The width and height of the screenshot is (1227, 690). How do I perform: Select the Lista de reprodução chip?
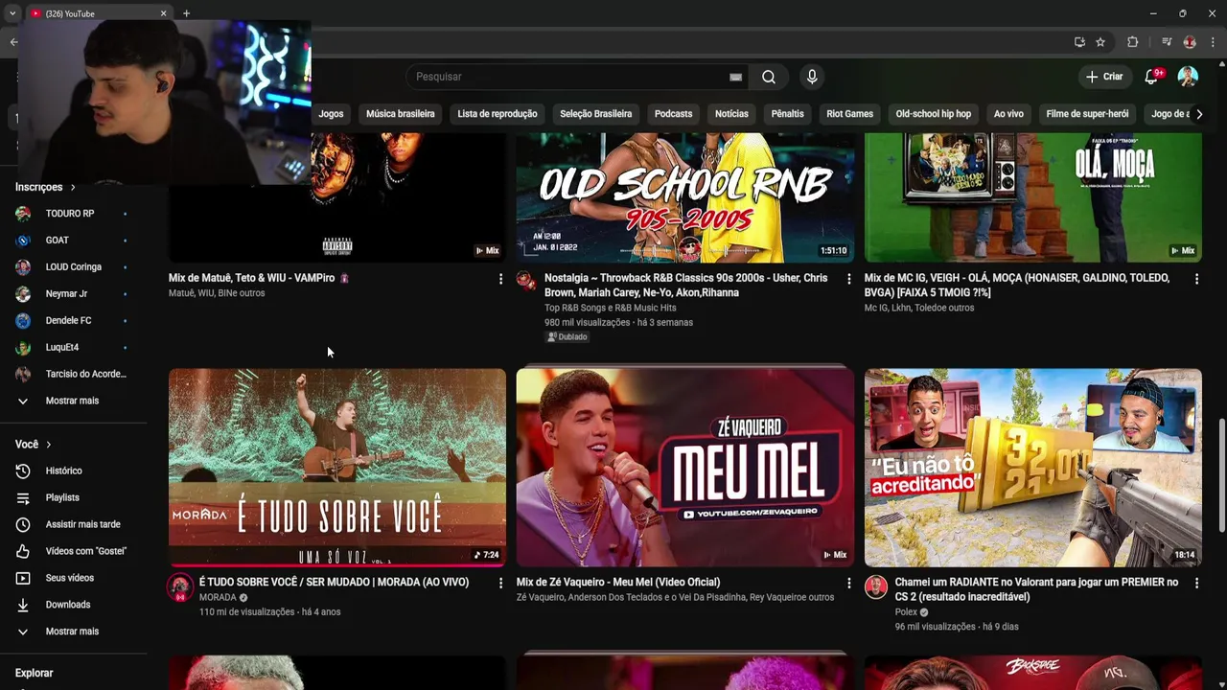(x=498, y=114)
